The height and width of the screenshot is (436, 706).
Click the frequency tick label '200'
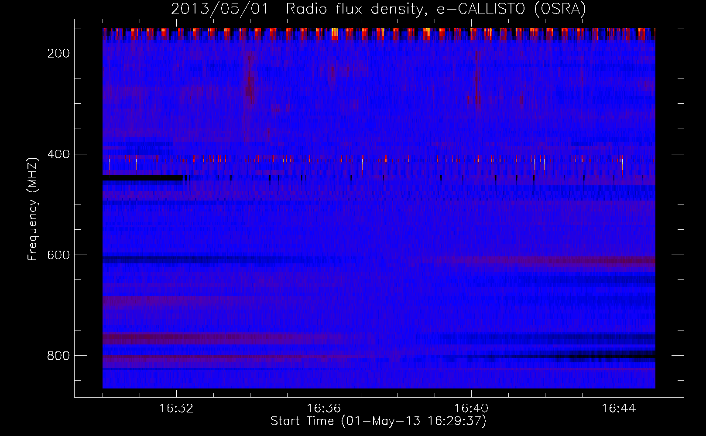click(58, 53)
